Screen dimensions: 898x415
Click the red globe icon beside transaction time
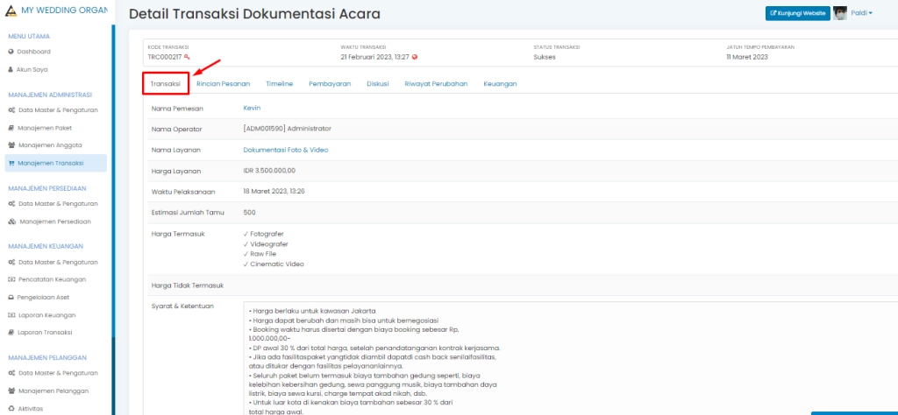(415, 57)
